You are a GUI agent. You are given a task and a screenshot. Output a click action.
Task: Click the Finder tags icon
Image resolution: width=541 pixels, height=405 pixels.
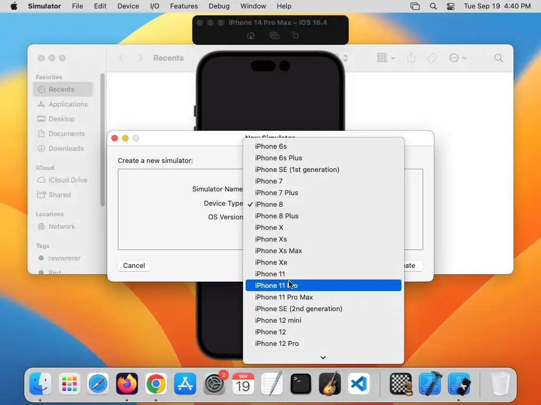click(x=432, y=58)
